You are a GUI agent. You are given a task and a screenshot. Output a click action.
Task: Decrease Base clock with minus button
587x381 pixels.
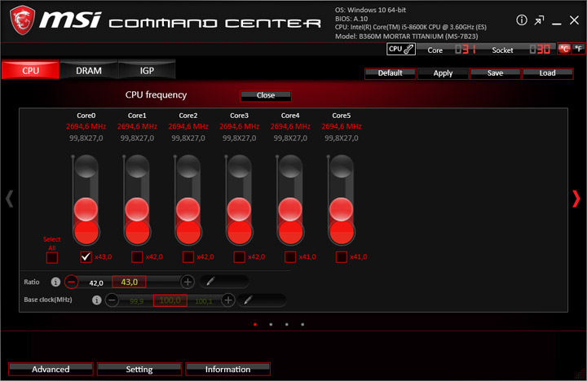tap(112, 300)
